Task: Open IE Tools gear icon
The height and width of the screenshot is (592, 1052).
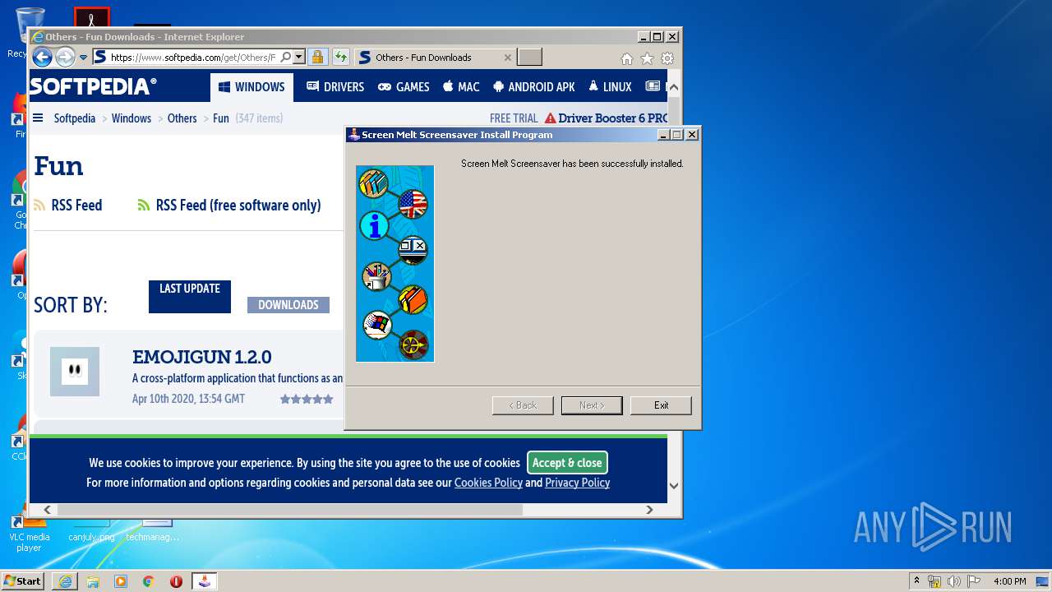Action: pos(667,58)
